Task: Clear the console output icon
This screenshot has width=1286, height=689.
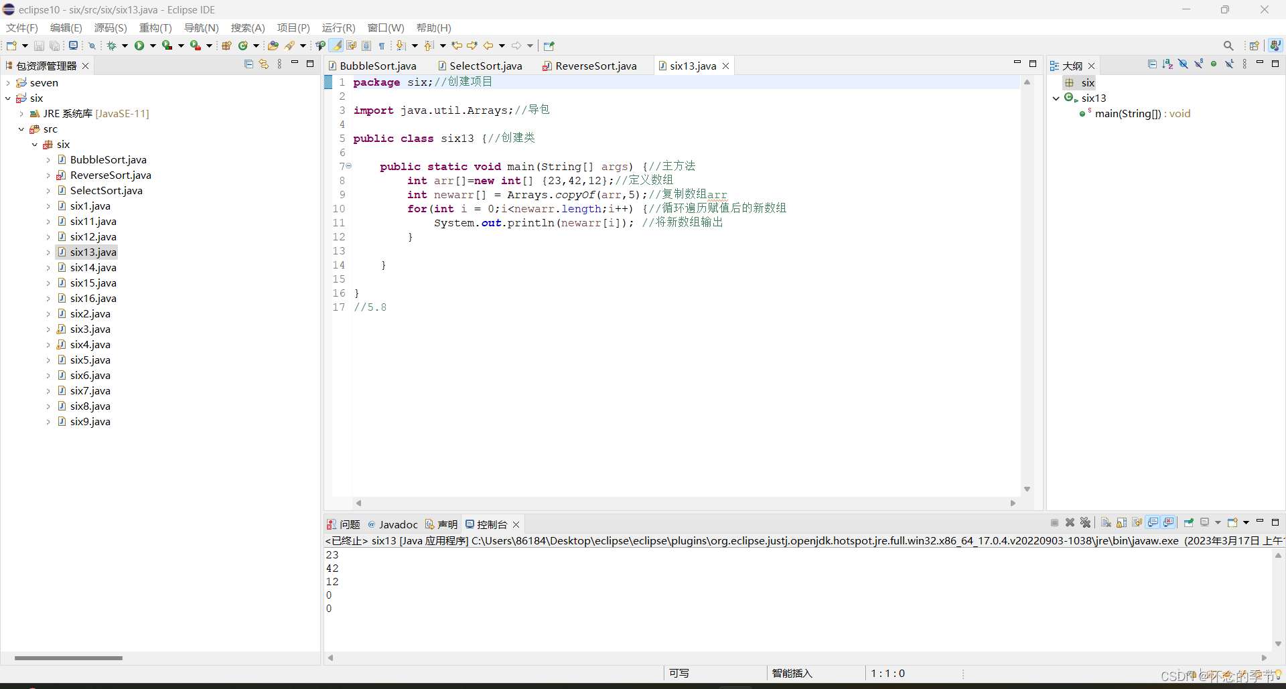Action: (x=1106, y=522)
